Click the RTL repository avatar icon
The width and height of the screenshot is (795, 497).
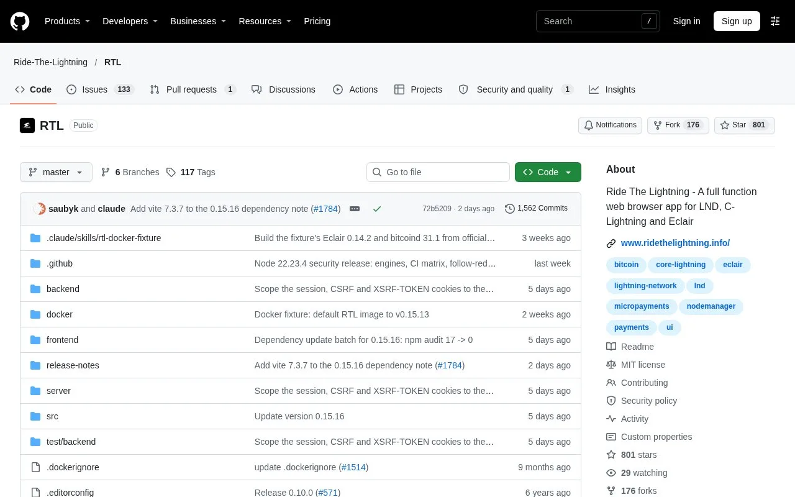click(x=27, y=125)
